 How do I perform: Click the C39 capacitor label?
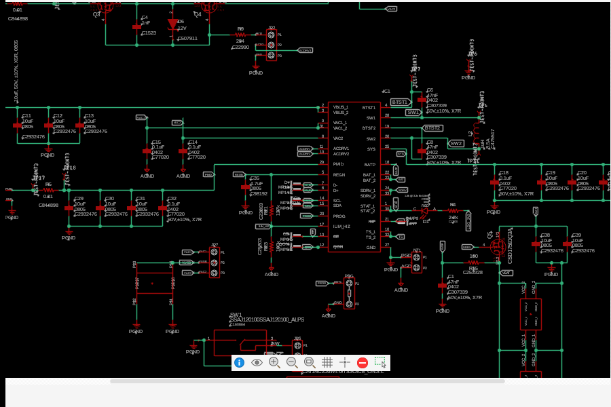(x=576, y=235)
